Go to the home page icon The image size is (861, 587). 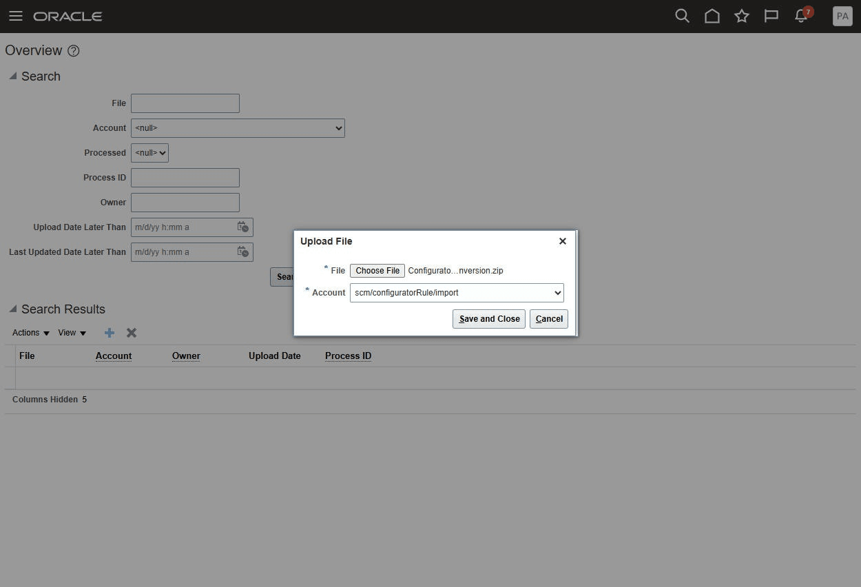point(712,15)
